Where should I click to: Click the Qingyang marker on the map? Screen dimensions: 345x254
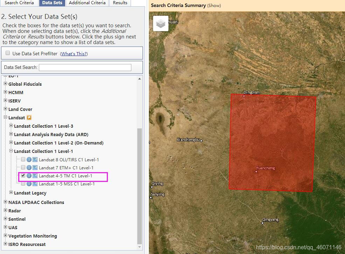tap(262, 223)
